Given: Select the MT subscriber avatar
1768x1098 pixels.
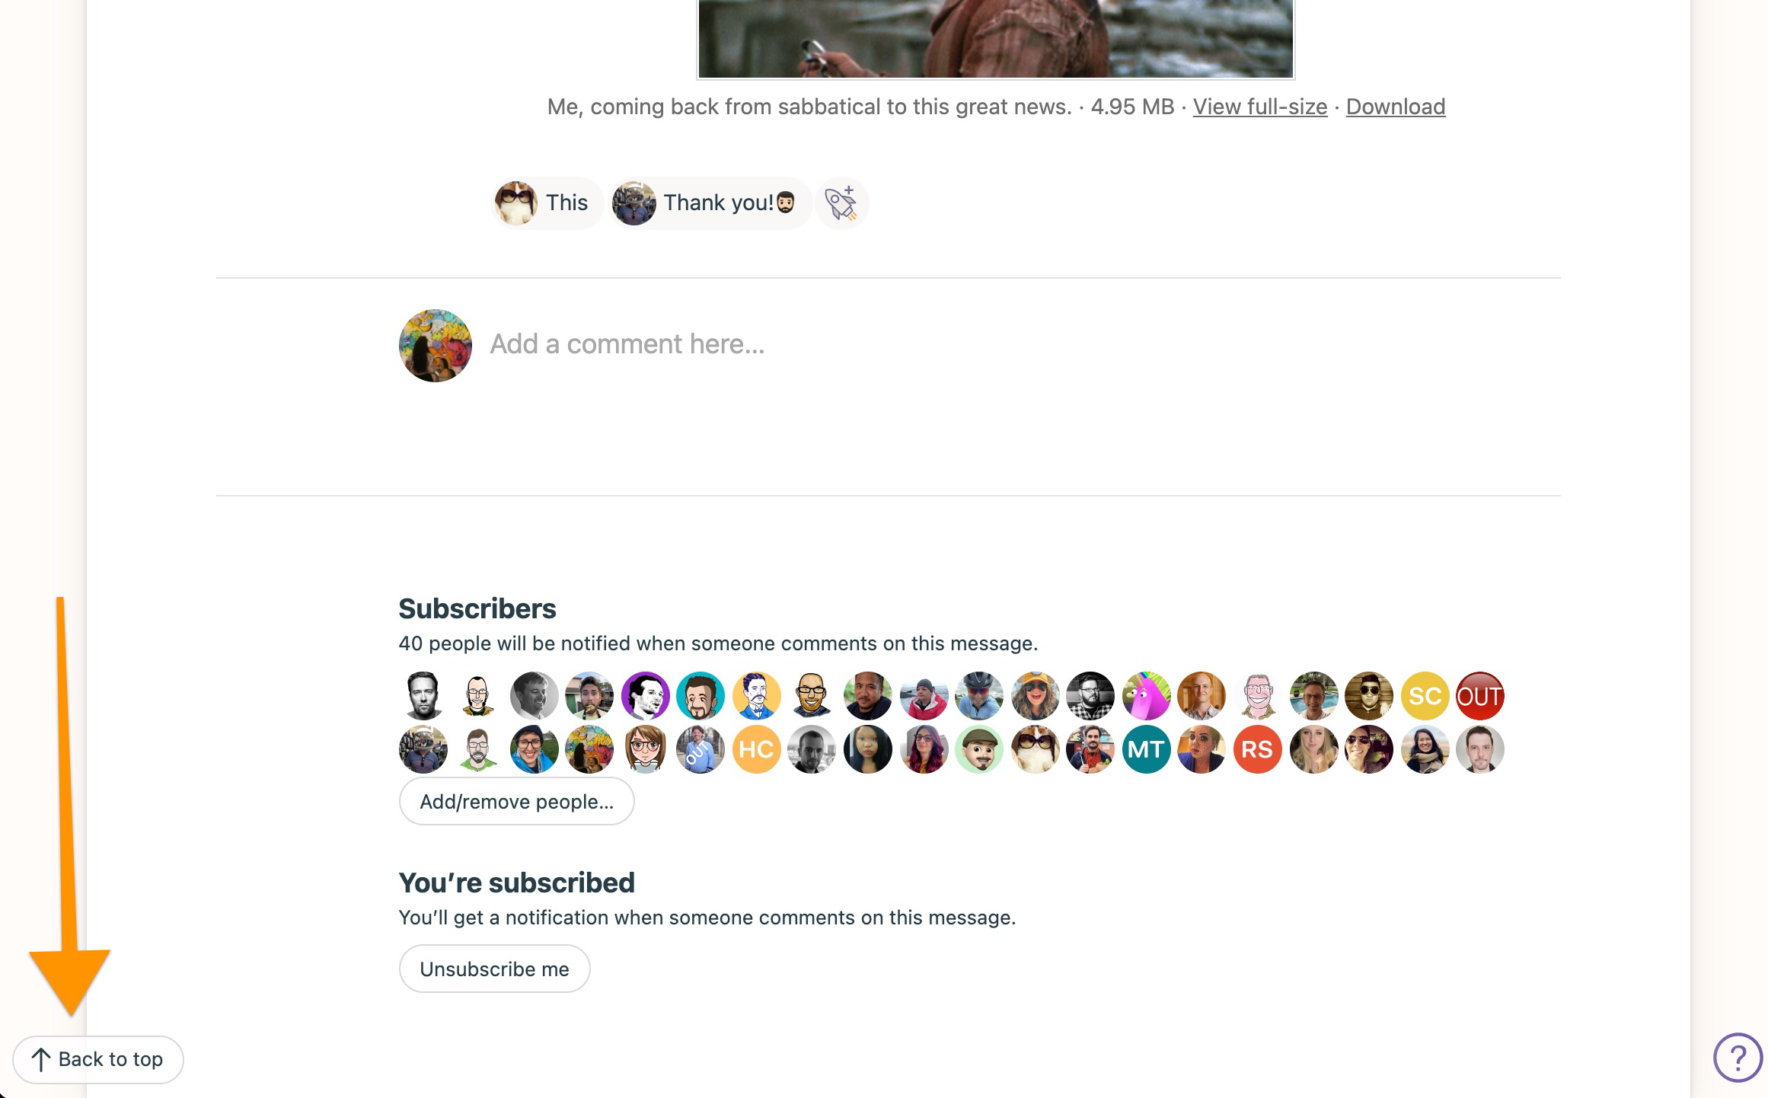Looking at the screenshot, I should [1146, 749].
